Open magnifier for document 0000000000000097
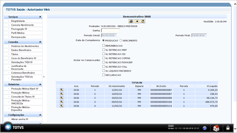This screenshot has width=237, height=133. 62,94
